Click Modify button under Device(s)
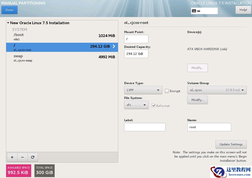Screen dimensions: 252x178 pyautogui.click(x=197, y=68)
